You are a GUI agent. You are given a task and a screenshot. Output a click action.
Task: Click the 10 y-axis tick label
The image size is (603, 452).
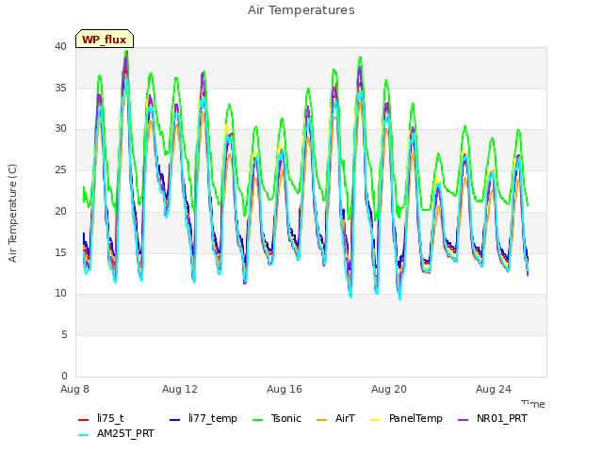tap(60, 294)
